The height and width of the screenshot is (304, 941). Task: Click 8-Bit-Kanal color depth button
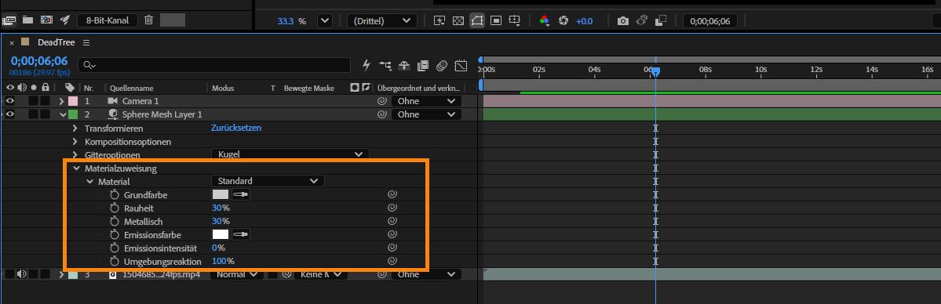pyautogui.click(x=108, y=20)
